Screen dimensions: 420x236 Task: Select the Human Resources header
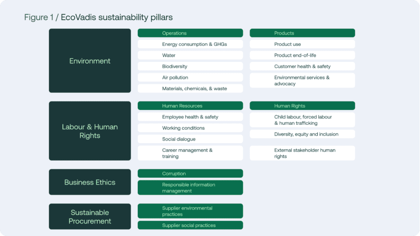pos(190,106)
